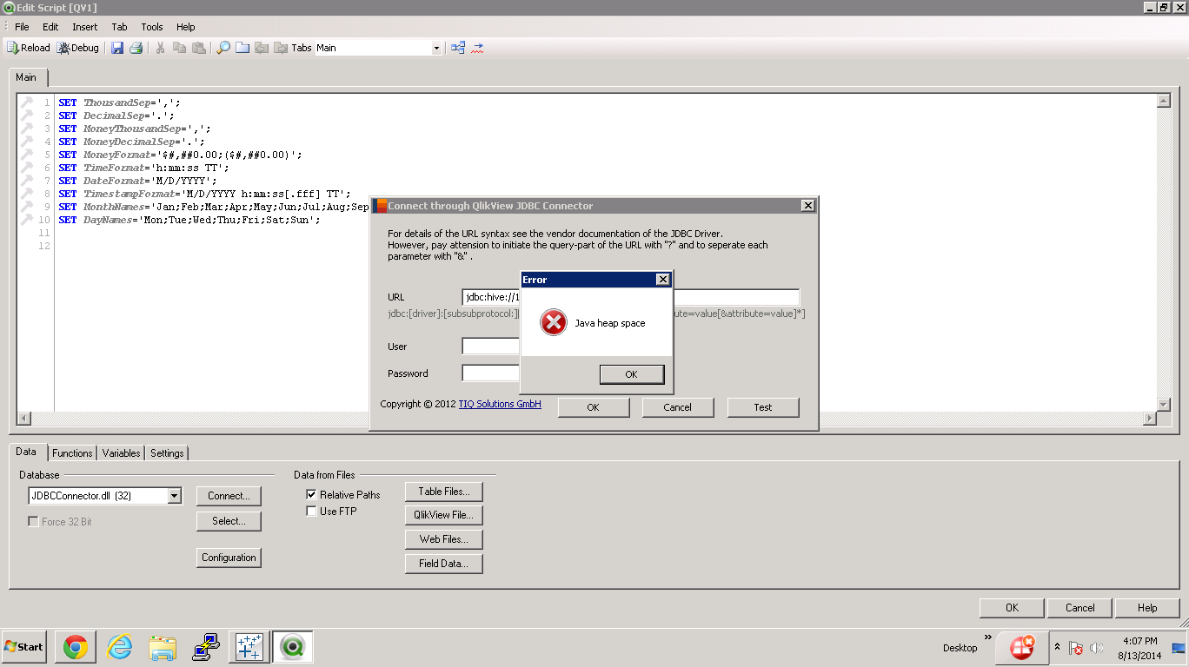This screenshot has width=1189, height=667.
Task: Toggle the Relative Paths checkbox
Action: click(x=311, y=494)
